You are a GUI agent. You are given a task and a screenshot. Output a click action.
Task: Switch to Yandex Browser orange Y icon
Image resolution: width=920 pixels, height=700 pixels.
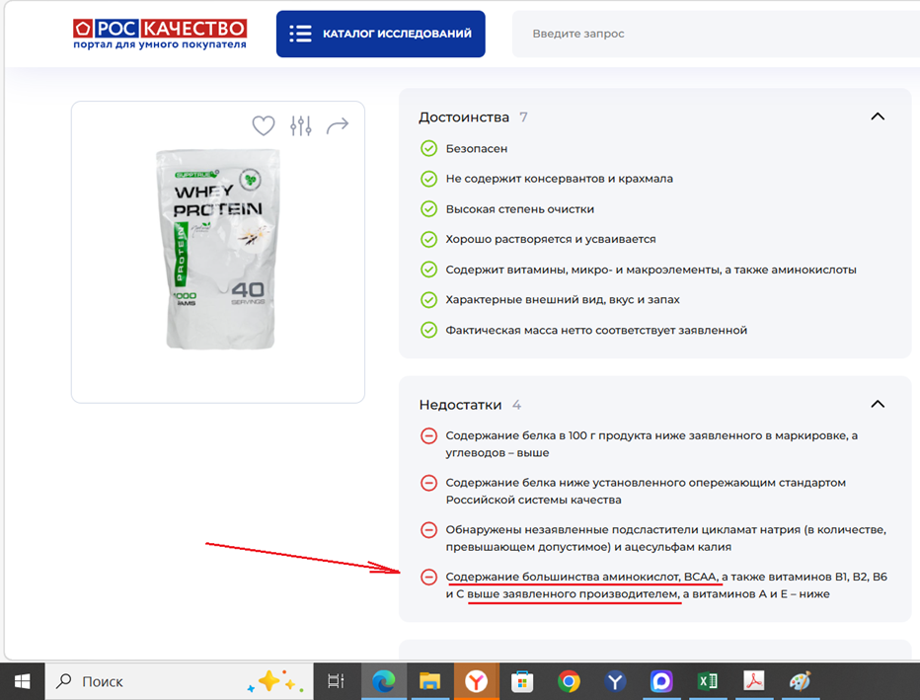click(x=476, y=681)
